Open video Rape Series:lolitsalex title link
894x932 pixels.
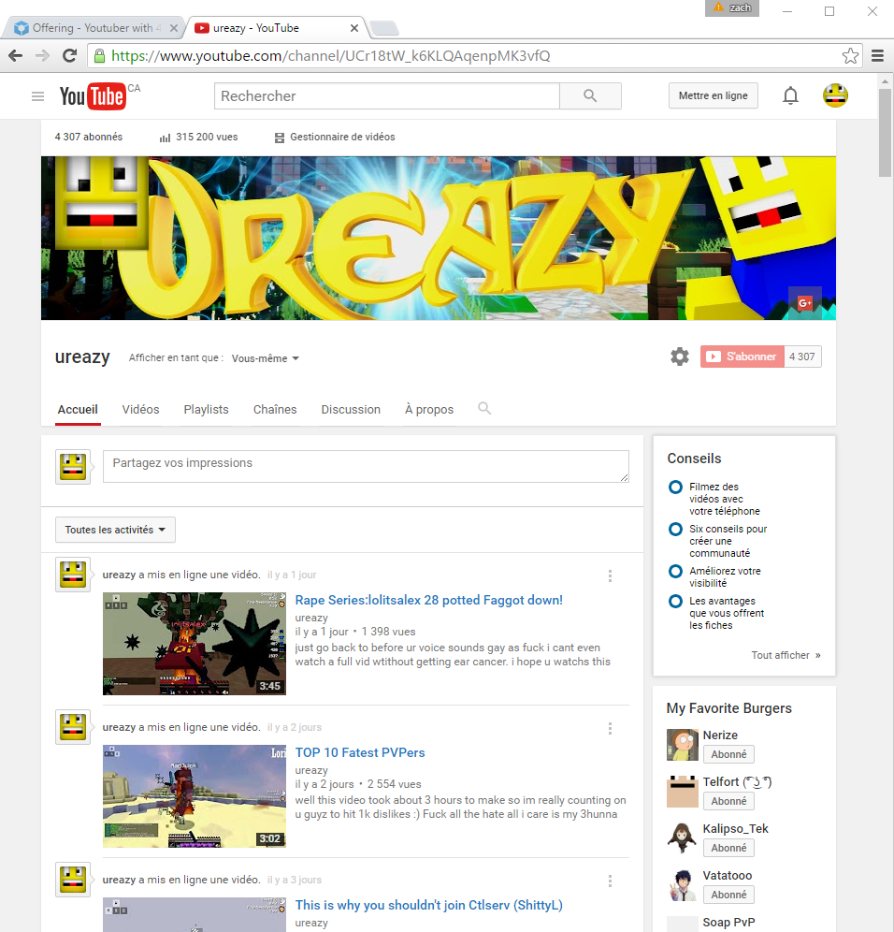click(x=429, y=601)
